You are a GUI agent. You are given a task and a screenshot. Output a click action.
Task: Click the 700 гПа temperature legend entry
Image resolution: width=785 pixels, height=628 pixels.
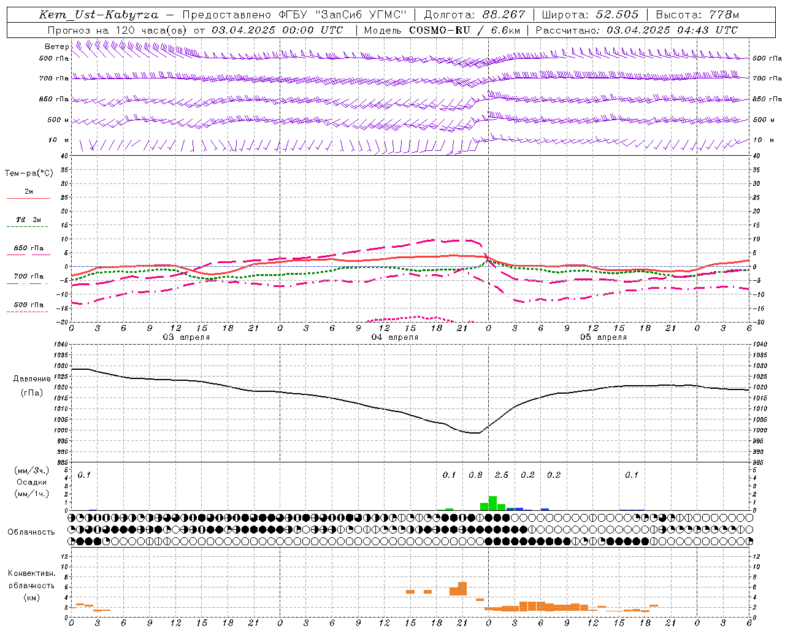28,277
